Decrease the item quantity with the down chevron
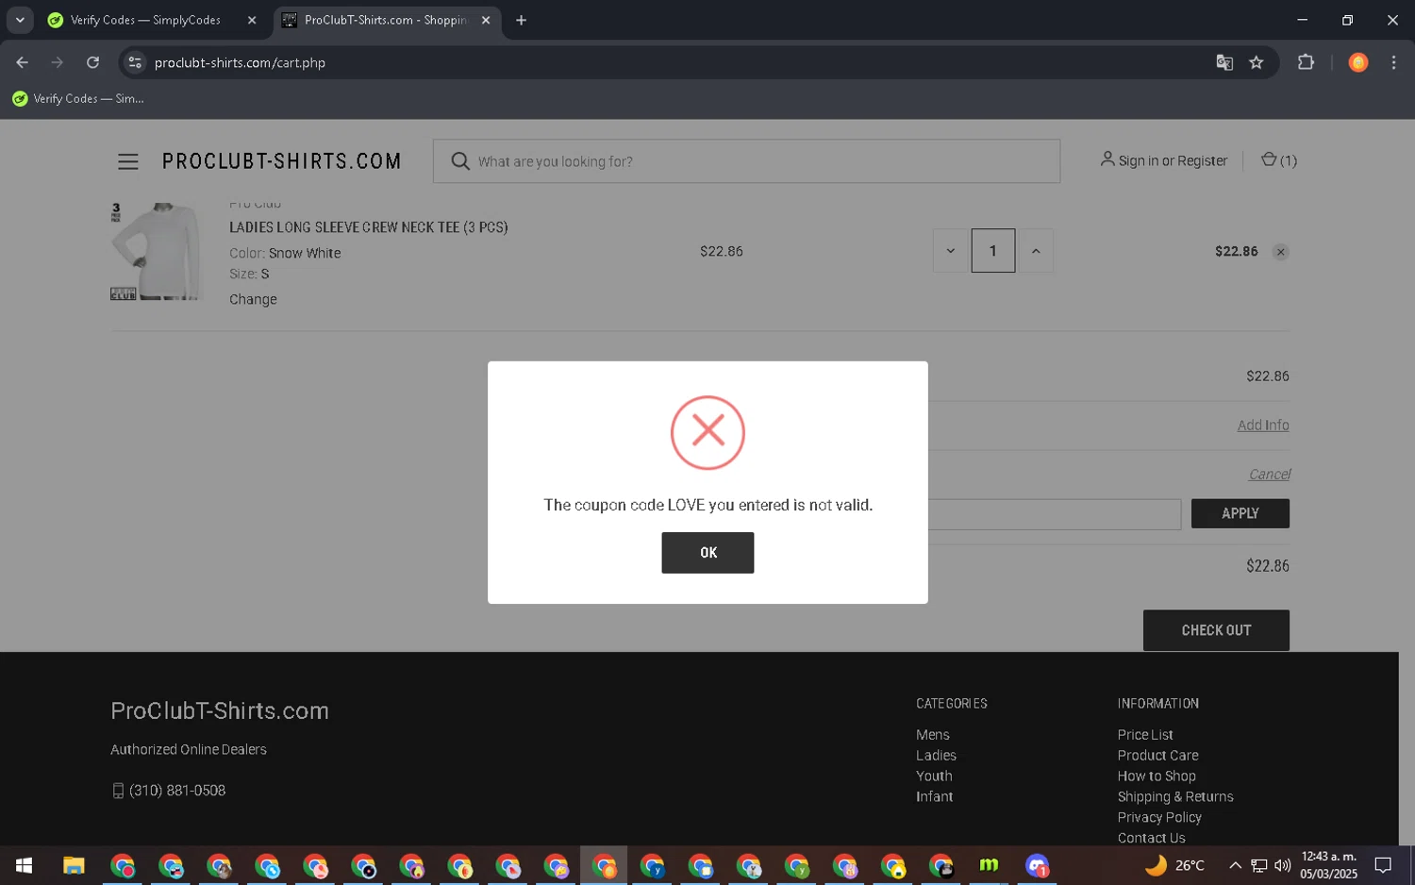This screenshot has height=885, width=1415. tap(951, 251)
